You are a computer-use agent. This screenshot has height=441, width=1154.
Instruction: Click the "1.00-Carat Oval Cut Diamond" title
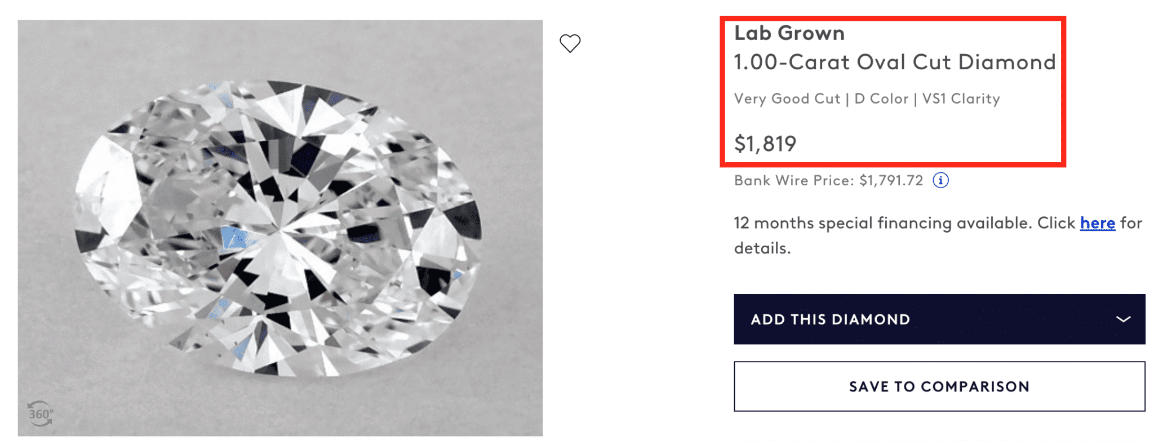point(894,62)
